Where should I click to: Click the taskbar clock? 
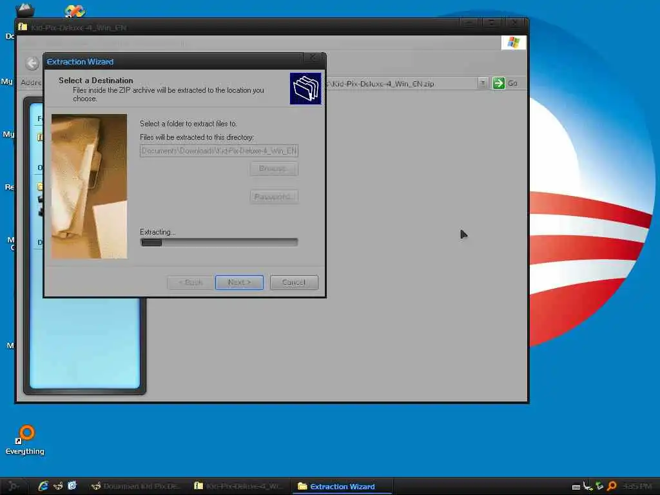coord(637,486)
